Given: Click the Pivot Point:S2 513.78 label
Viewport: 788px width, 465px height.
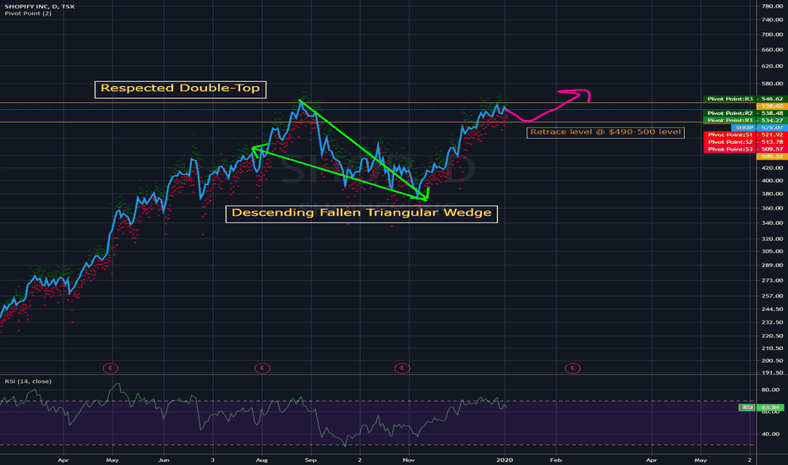Looking at the screenshot, I should 745,142.
